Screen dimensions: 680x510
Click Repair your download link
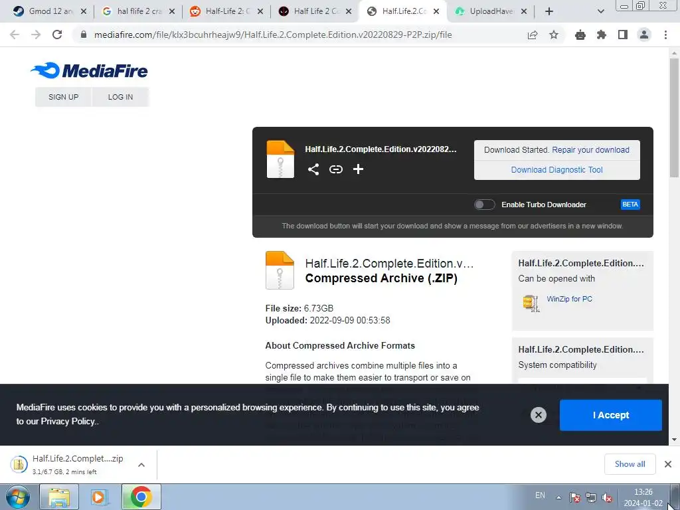[590, 150]
